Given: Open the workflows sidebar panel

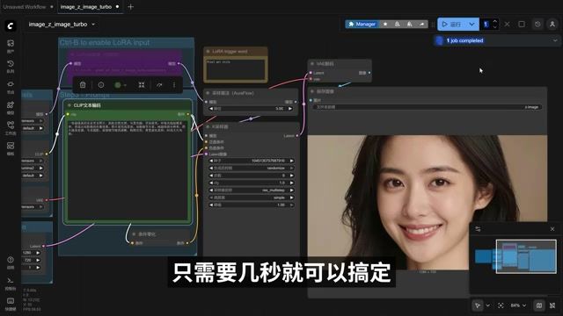Looking at the screenshot, I should coord(11,125).
